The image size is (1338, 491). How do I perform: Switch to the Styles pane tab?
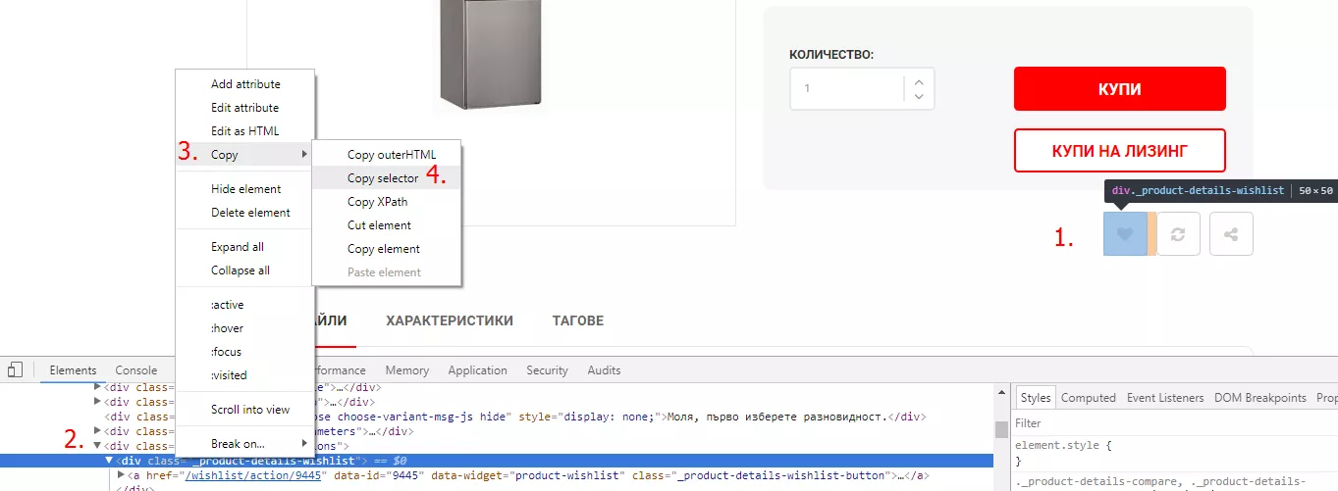(x=1036, y=398)
